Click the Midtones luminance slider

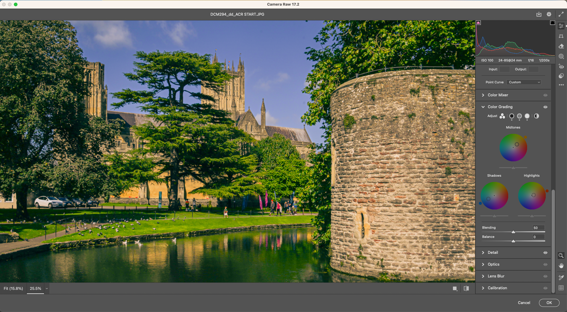513,168
